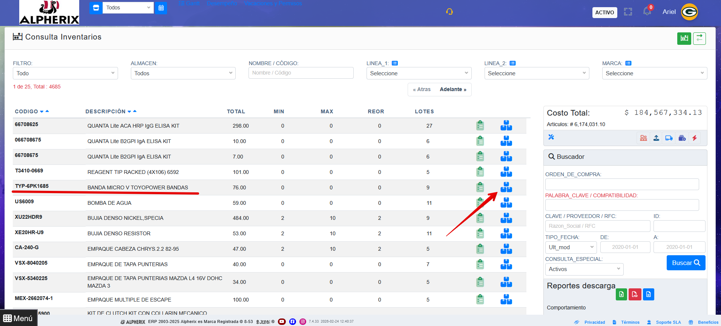Toggle fullscreen mode icon
This screenshot has height=326, width=721.
pyautogui.click(x=628, y=12)
